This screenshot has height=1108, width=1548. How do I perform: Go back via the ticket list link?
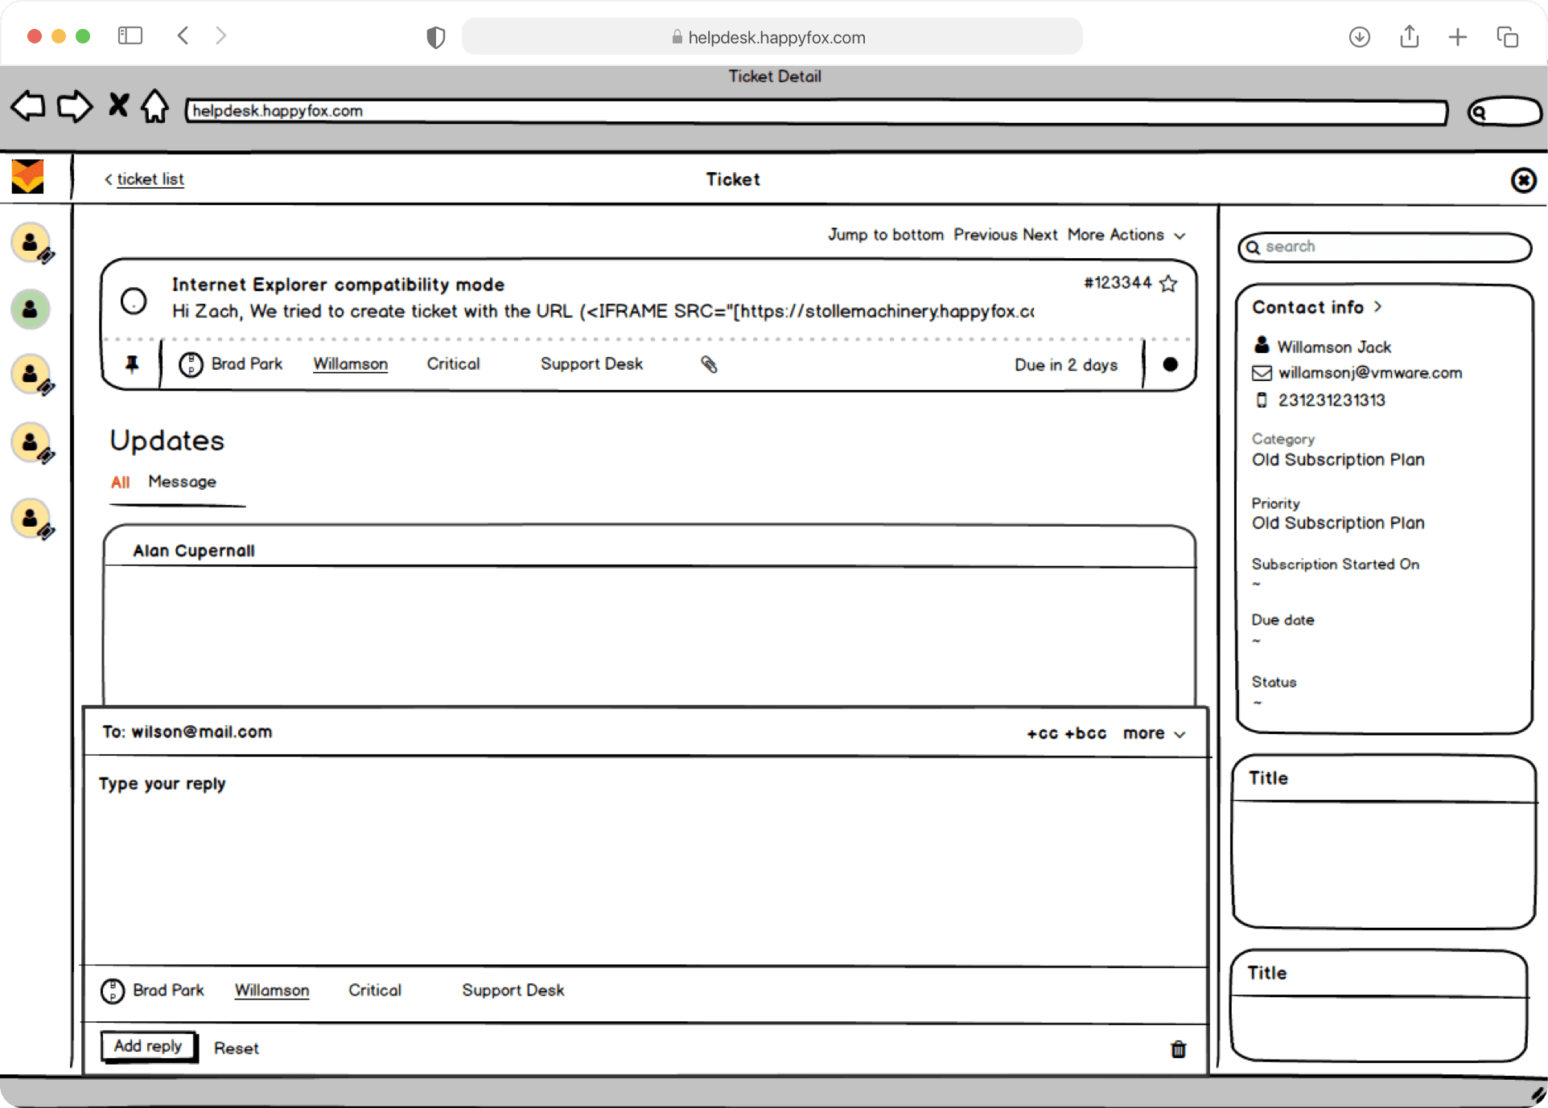150,179
